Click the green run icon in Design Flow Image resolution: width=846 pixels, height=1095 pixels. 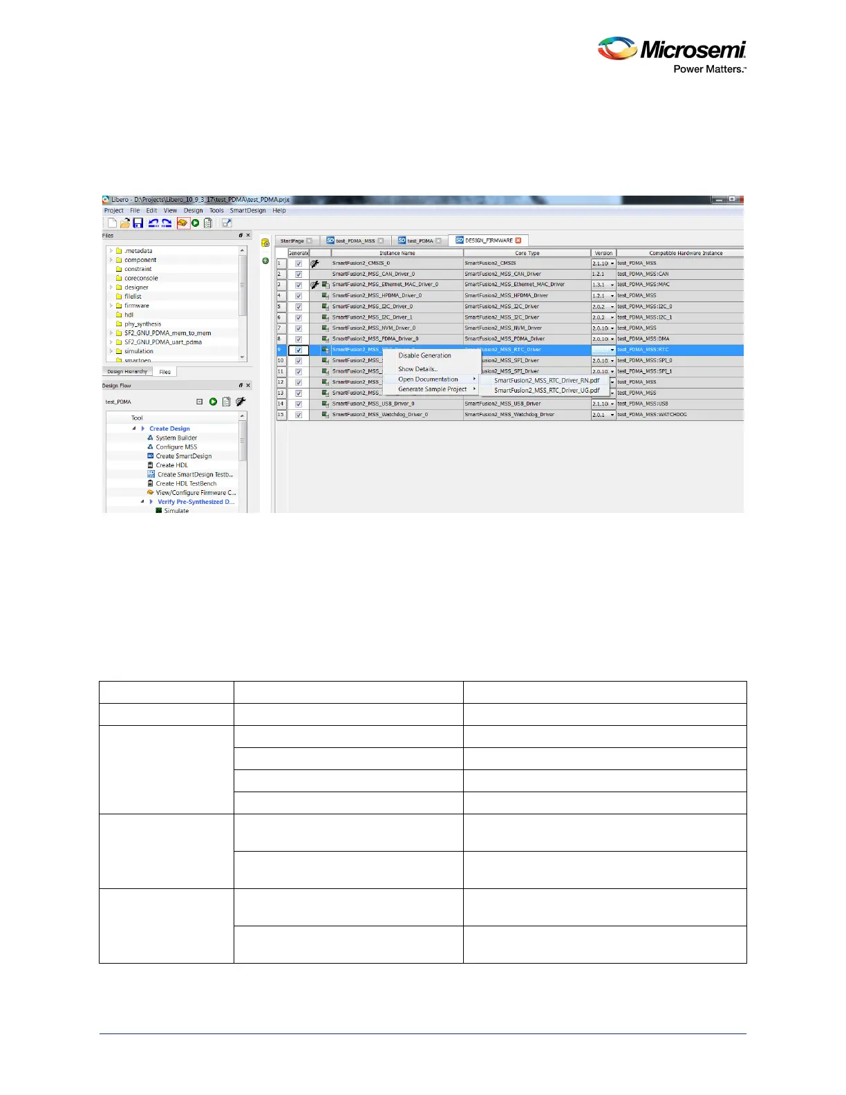tap(214, 402)
